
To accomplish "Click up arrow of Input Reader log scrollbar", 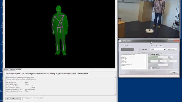I will [x=147, y=55].
